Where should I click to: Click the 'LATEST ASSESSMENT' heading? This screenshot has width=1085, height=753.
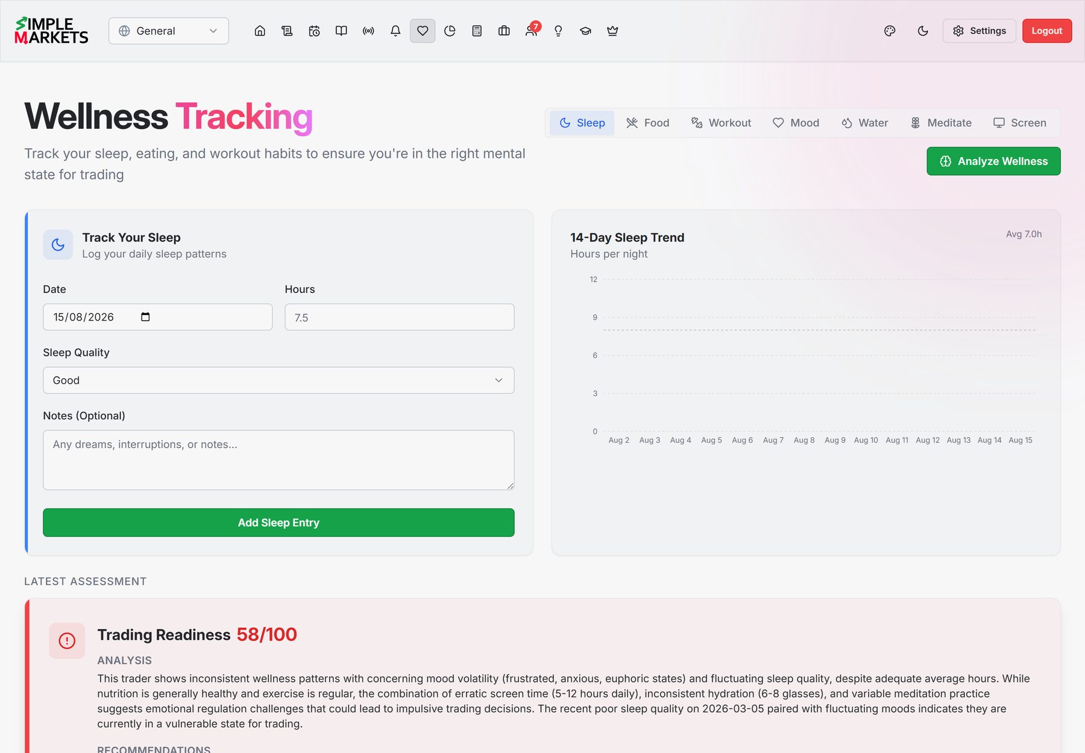pos(85,581)
